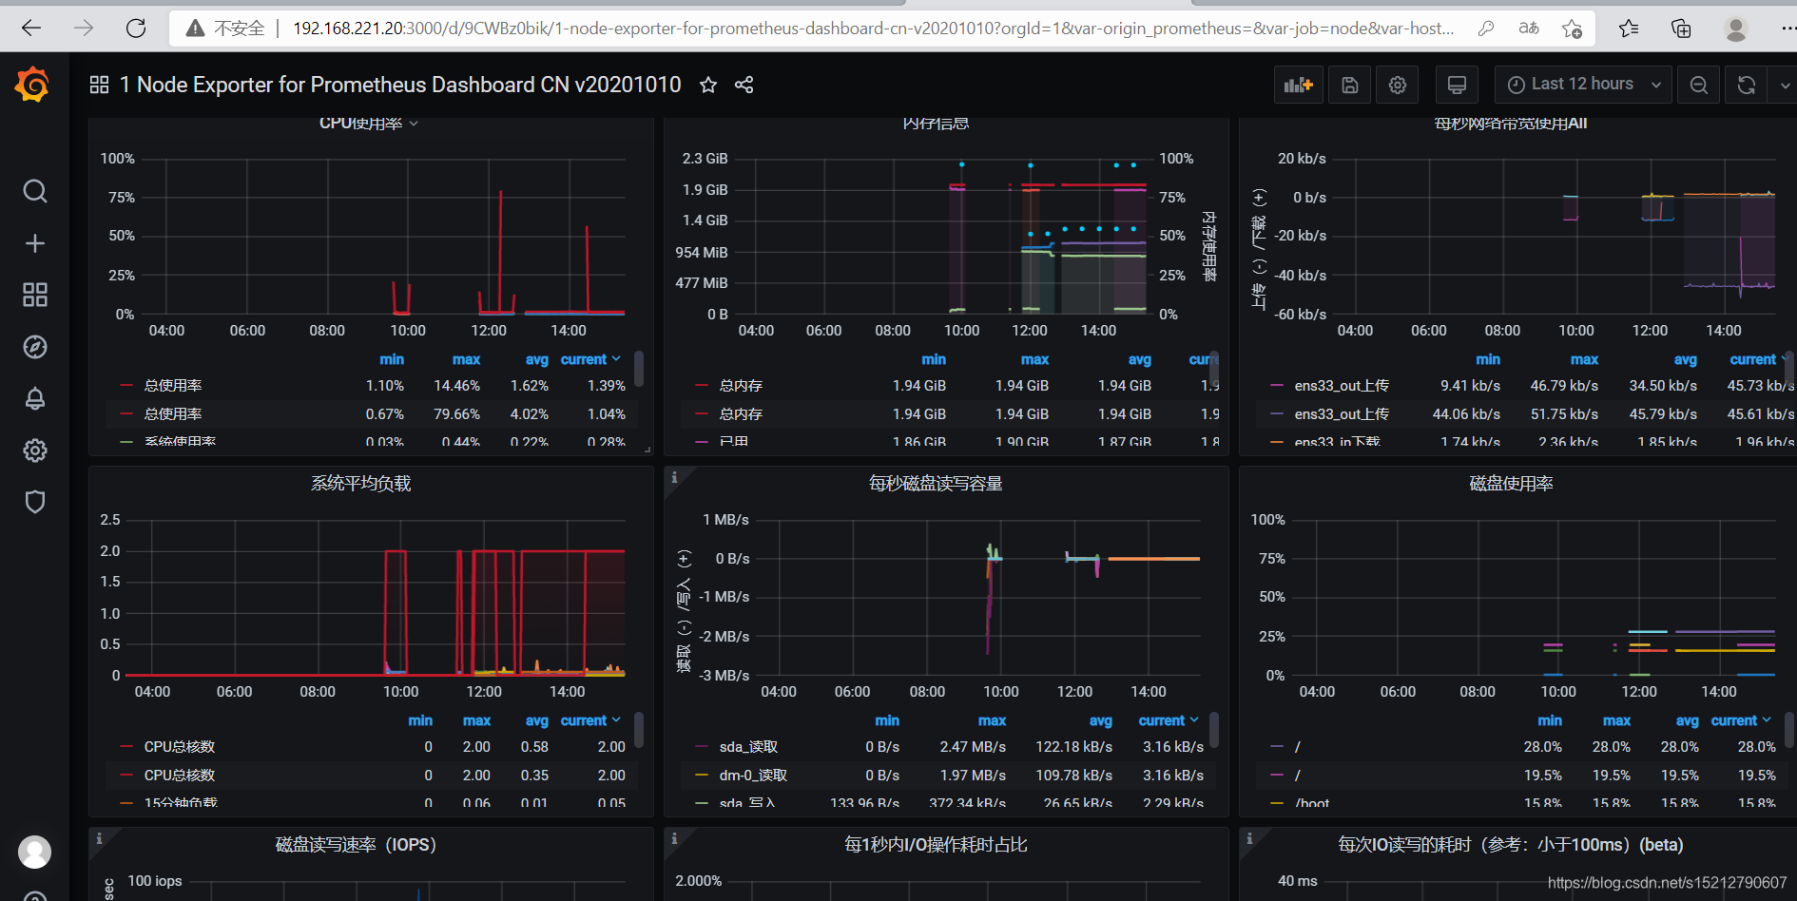1797x901 pixels.
Task: Open 磁盘读写速率 (IOPS) panel title menu
Action: [x=356, y=845]
